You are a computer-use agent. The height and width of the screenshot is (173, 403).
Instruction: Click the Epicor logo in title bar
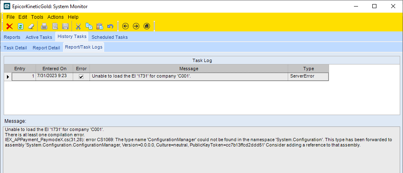point(7,7)
